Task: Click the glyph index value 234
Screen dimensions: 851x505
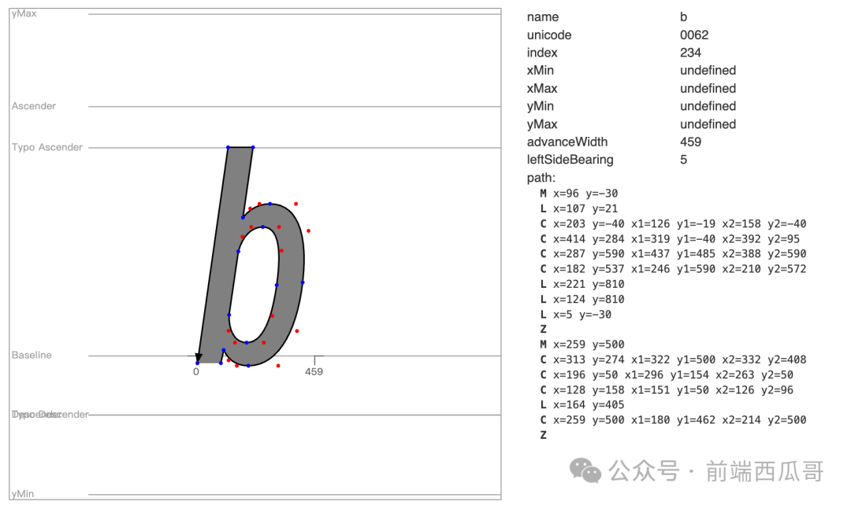Action: (690, 52)
